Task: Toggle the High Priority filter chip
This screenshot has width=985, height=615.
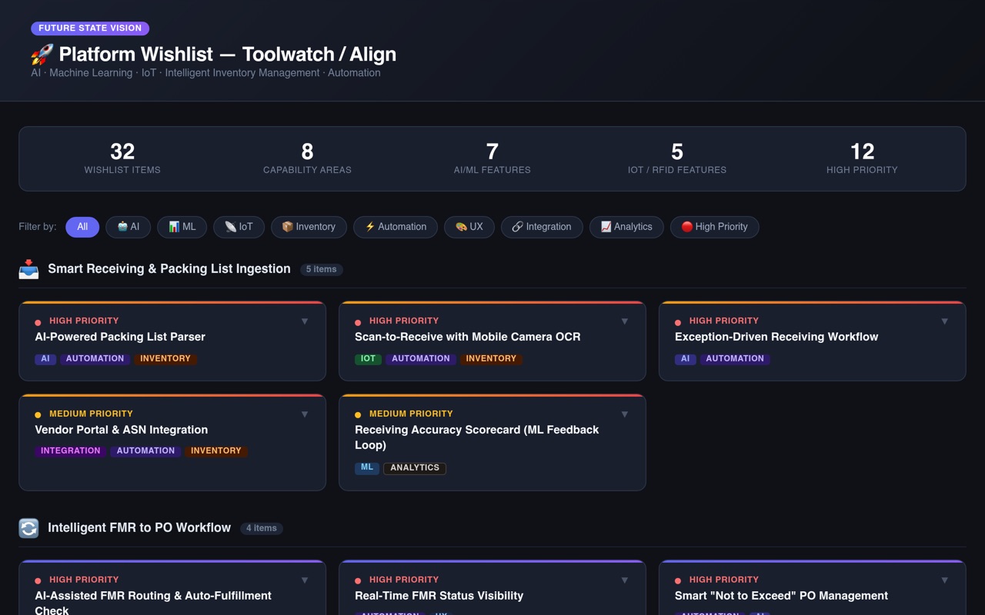Action: 714,227
